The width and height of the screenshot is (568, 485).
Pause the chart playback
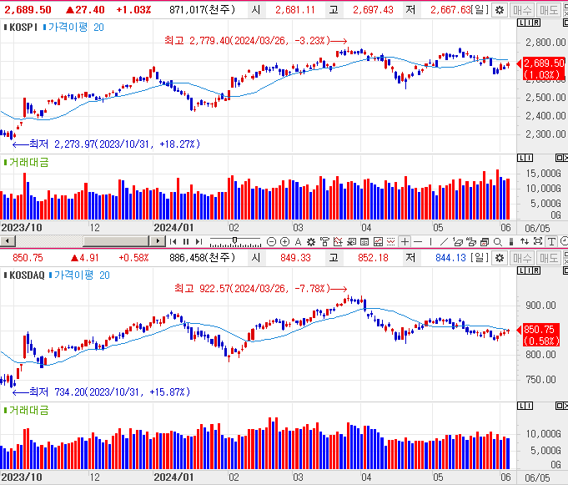[x=186, y=242]
